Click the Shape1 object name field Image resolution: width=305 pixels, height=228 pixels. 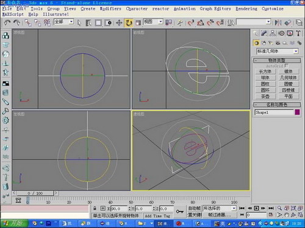click(274, 112)
